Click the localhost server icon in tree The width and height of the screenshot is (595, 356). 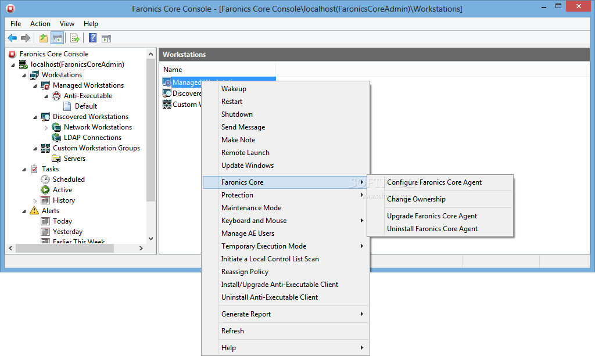click(23, 64)
